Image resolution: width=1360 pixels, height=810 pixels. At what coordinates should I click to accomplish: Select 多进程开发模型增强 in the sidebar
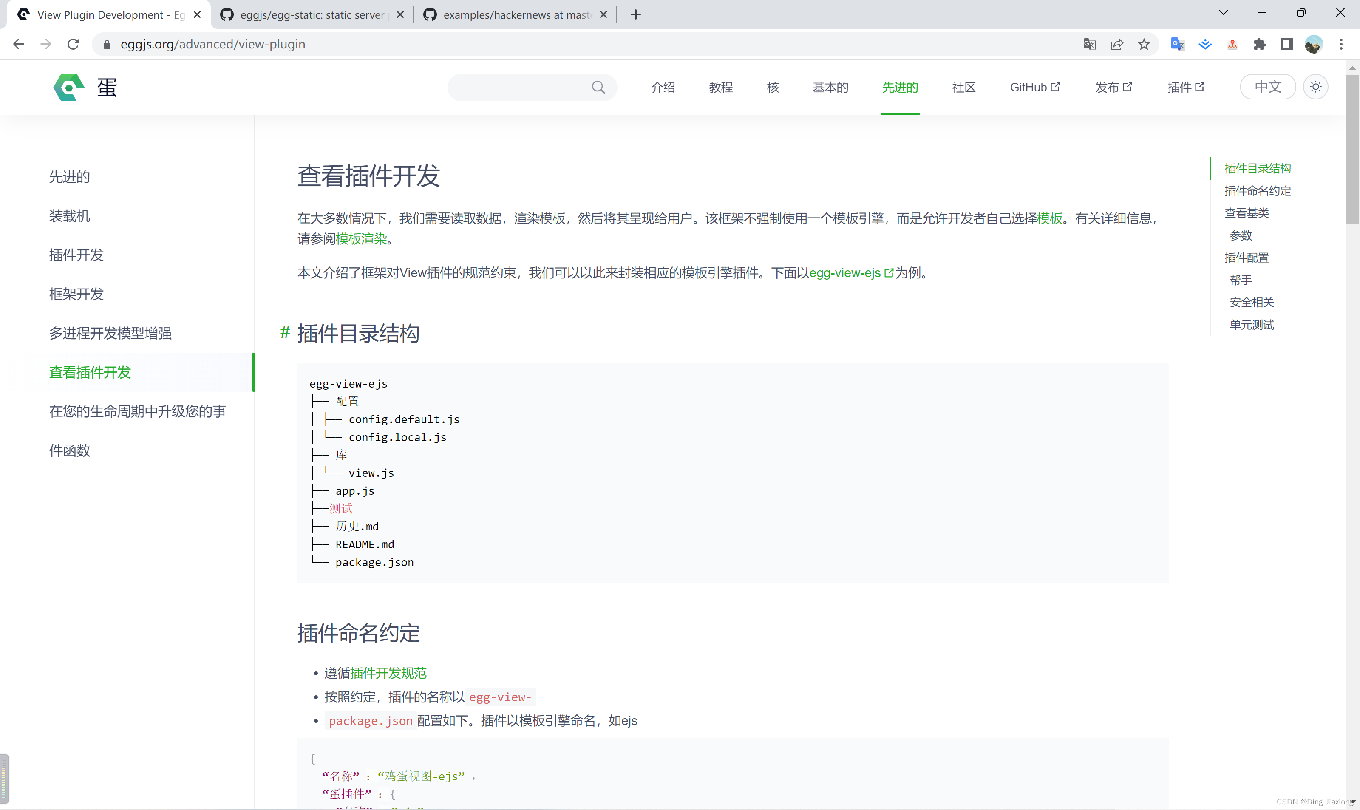110,333
